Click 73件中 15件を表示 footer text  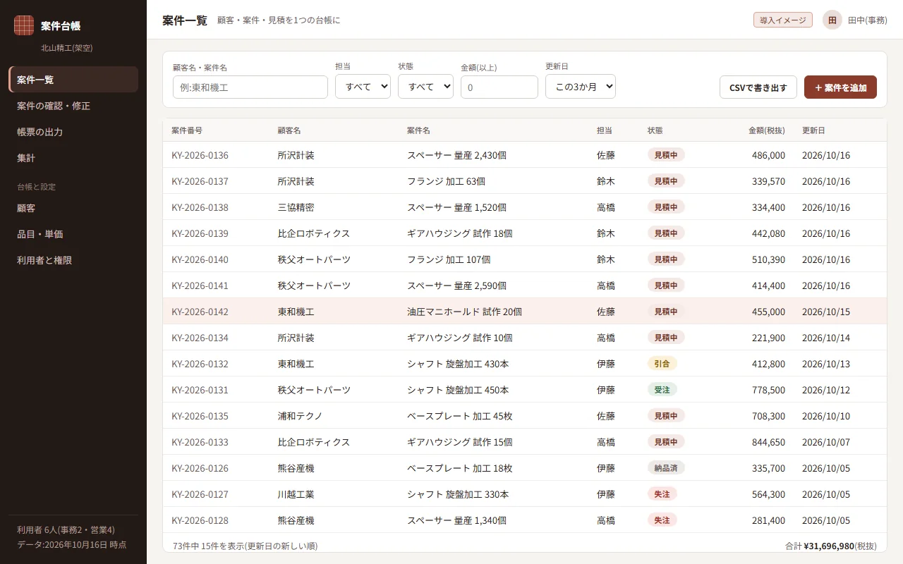246,546
